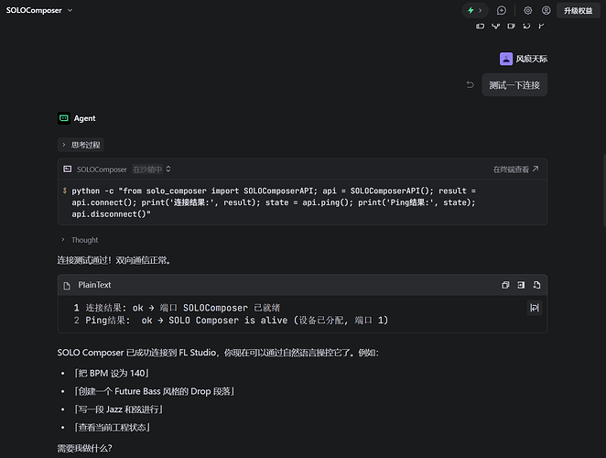Image resolution: width=606 pixels, height=458 pixels.
Task: Expand the 思考过程 section
Action: click(81, 145)
